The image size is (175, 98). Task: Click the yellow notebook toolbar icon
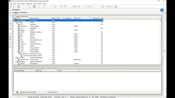coord(110,7)
